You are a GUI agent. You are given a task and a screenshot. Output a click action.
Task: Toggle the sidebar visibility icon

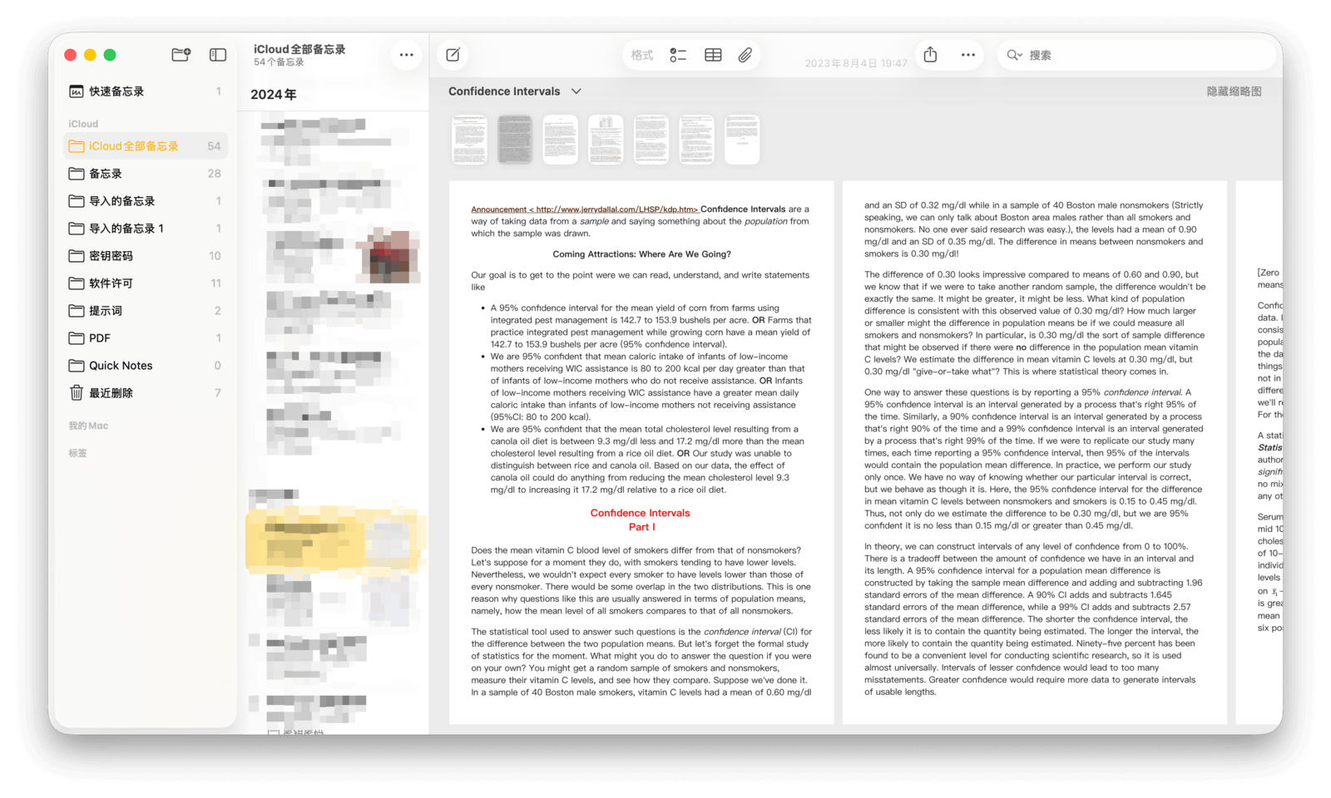[x=218, y=55]
